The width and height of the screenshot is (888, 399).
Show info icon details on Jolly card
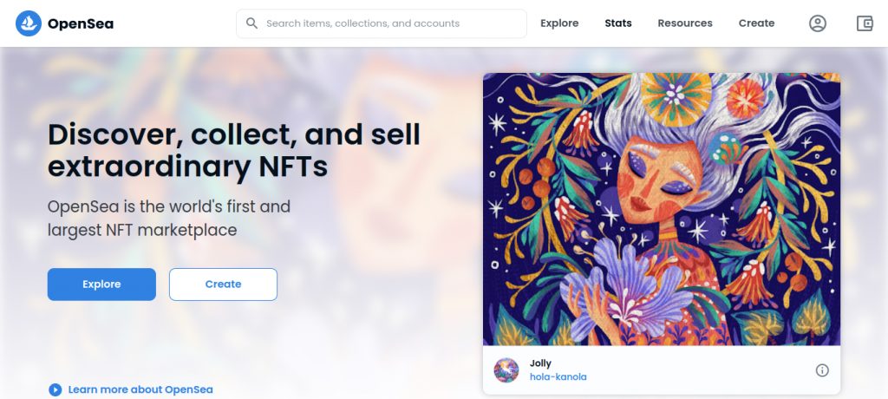(822, 370)
